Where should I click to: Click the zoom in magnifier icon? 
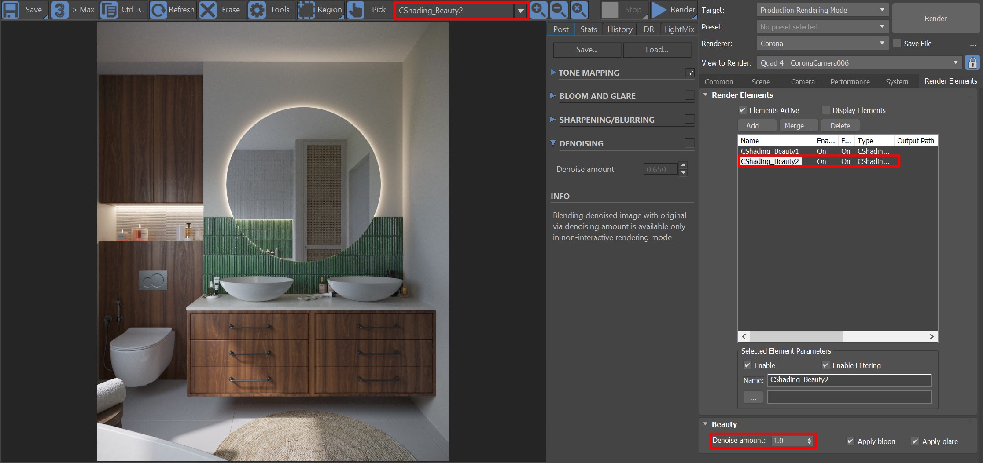[x=538, y=10]
